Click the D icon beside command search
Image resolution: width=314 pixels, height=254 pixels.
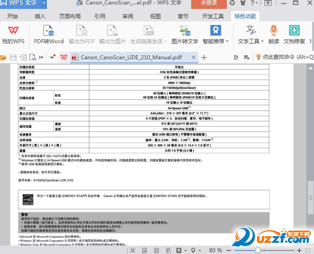236,57
